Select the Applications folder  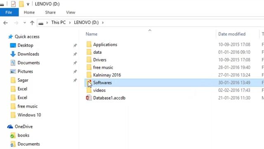pyautogui.click(x=105, y=45)
